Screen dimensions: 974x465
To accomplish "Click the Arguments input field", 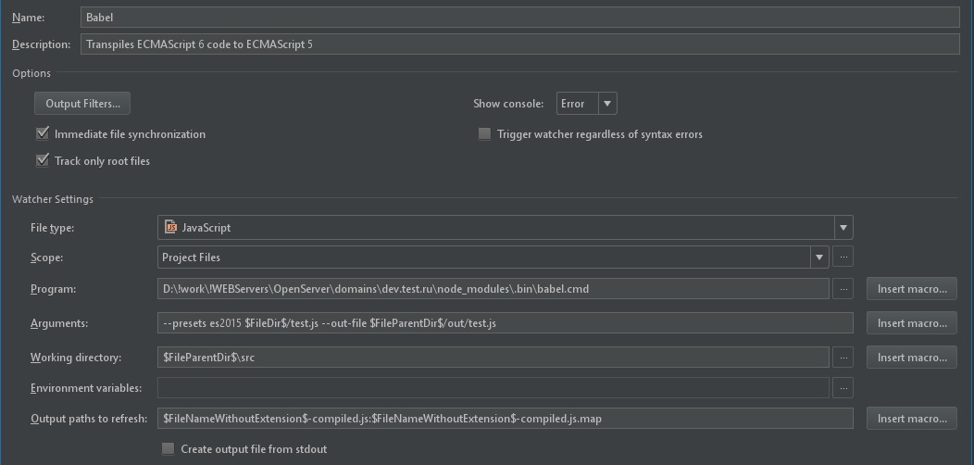I will point(505,323).
